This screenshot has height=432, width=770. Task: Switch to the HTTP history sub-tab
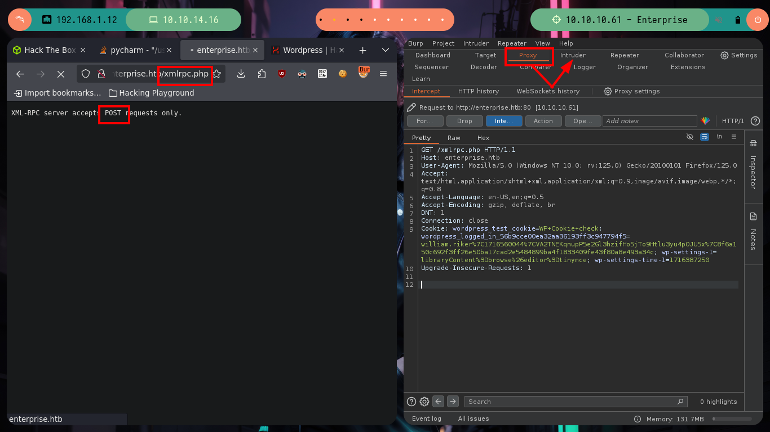coord(478,91)
